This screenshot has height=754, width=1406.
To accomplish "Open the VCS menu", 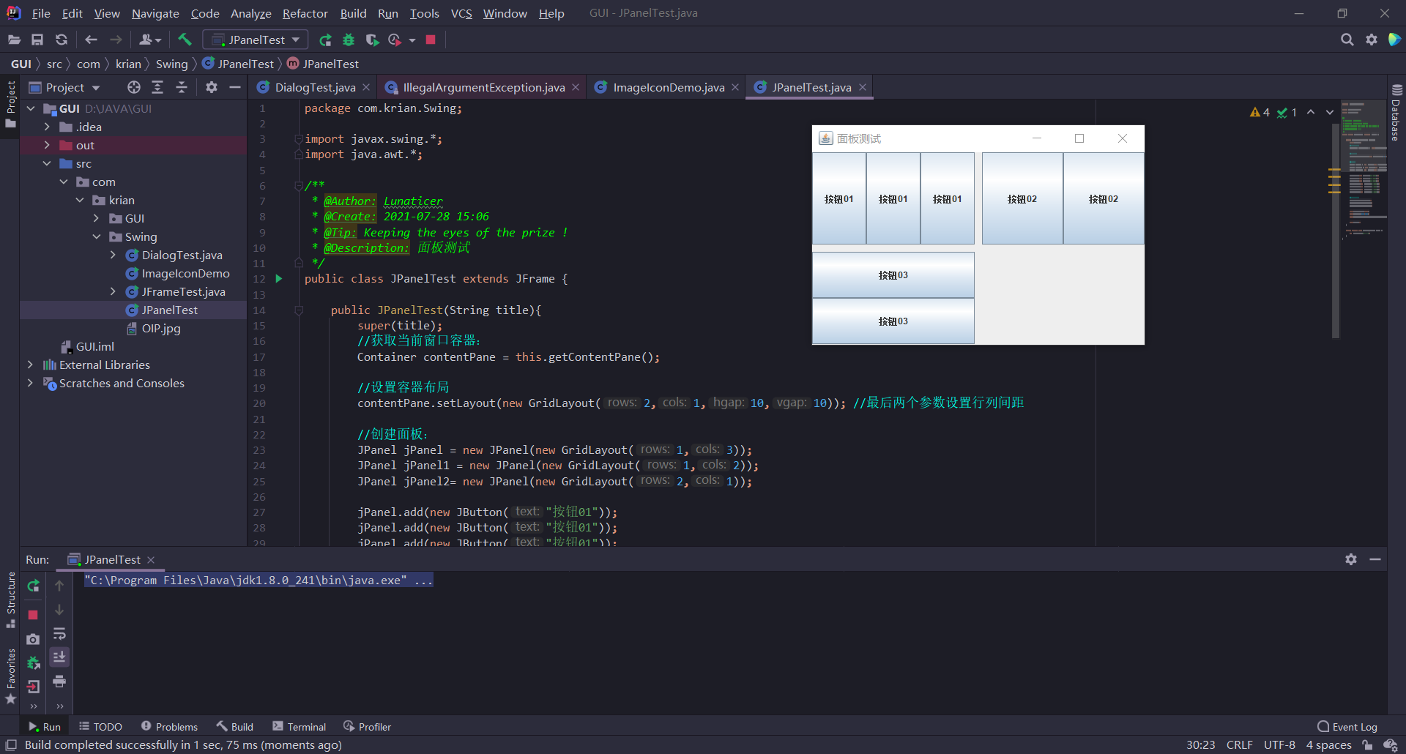I will pyautogui.click(x=461, y=13).
